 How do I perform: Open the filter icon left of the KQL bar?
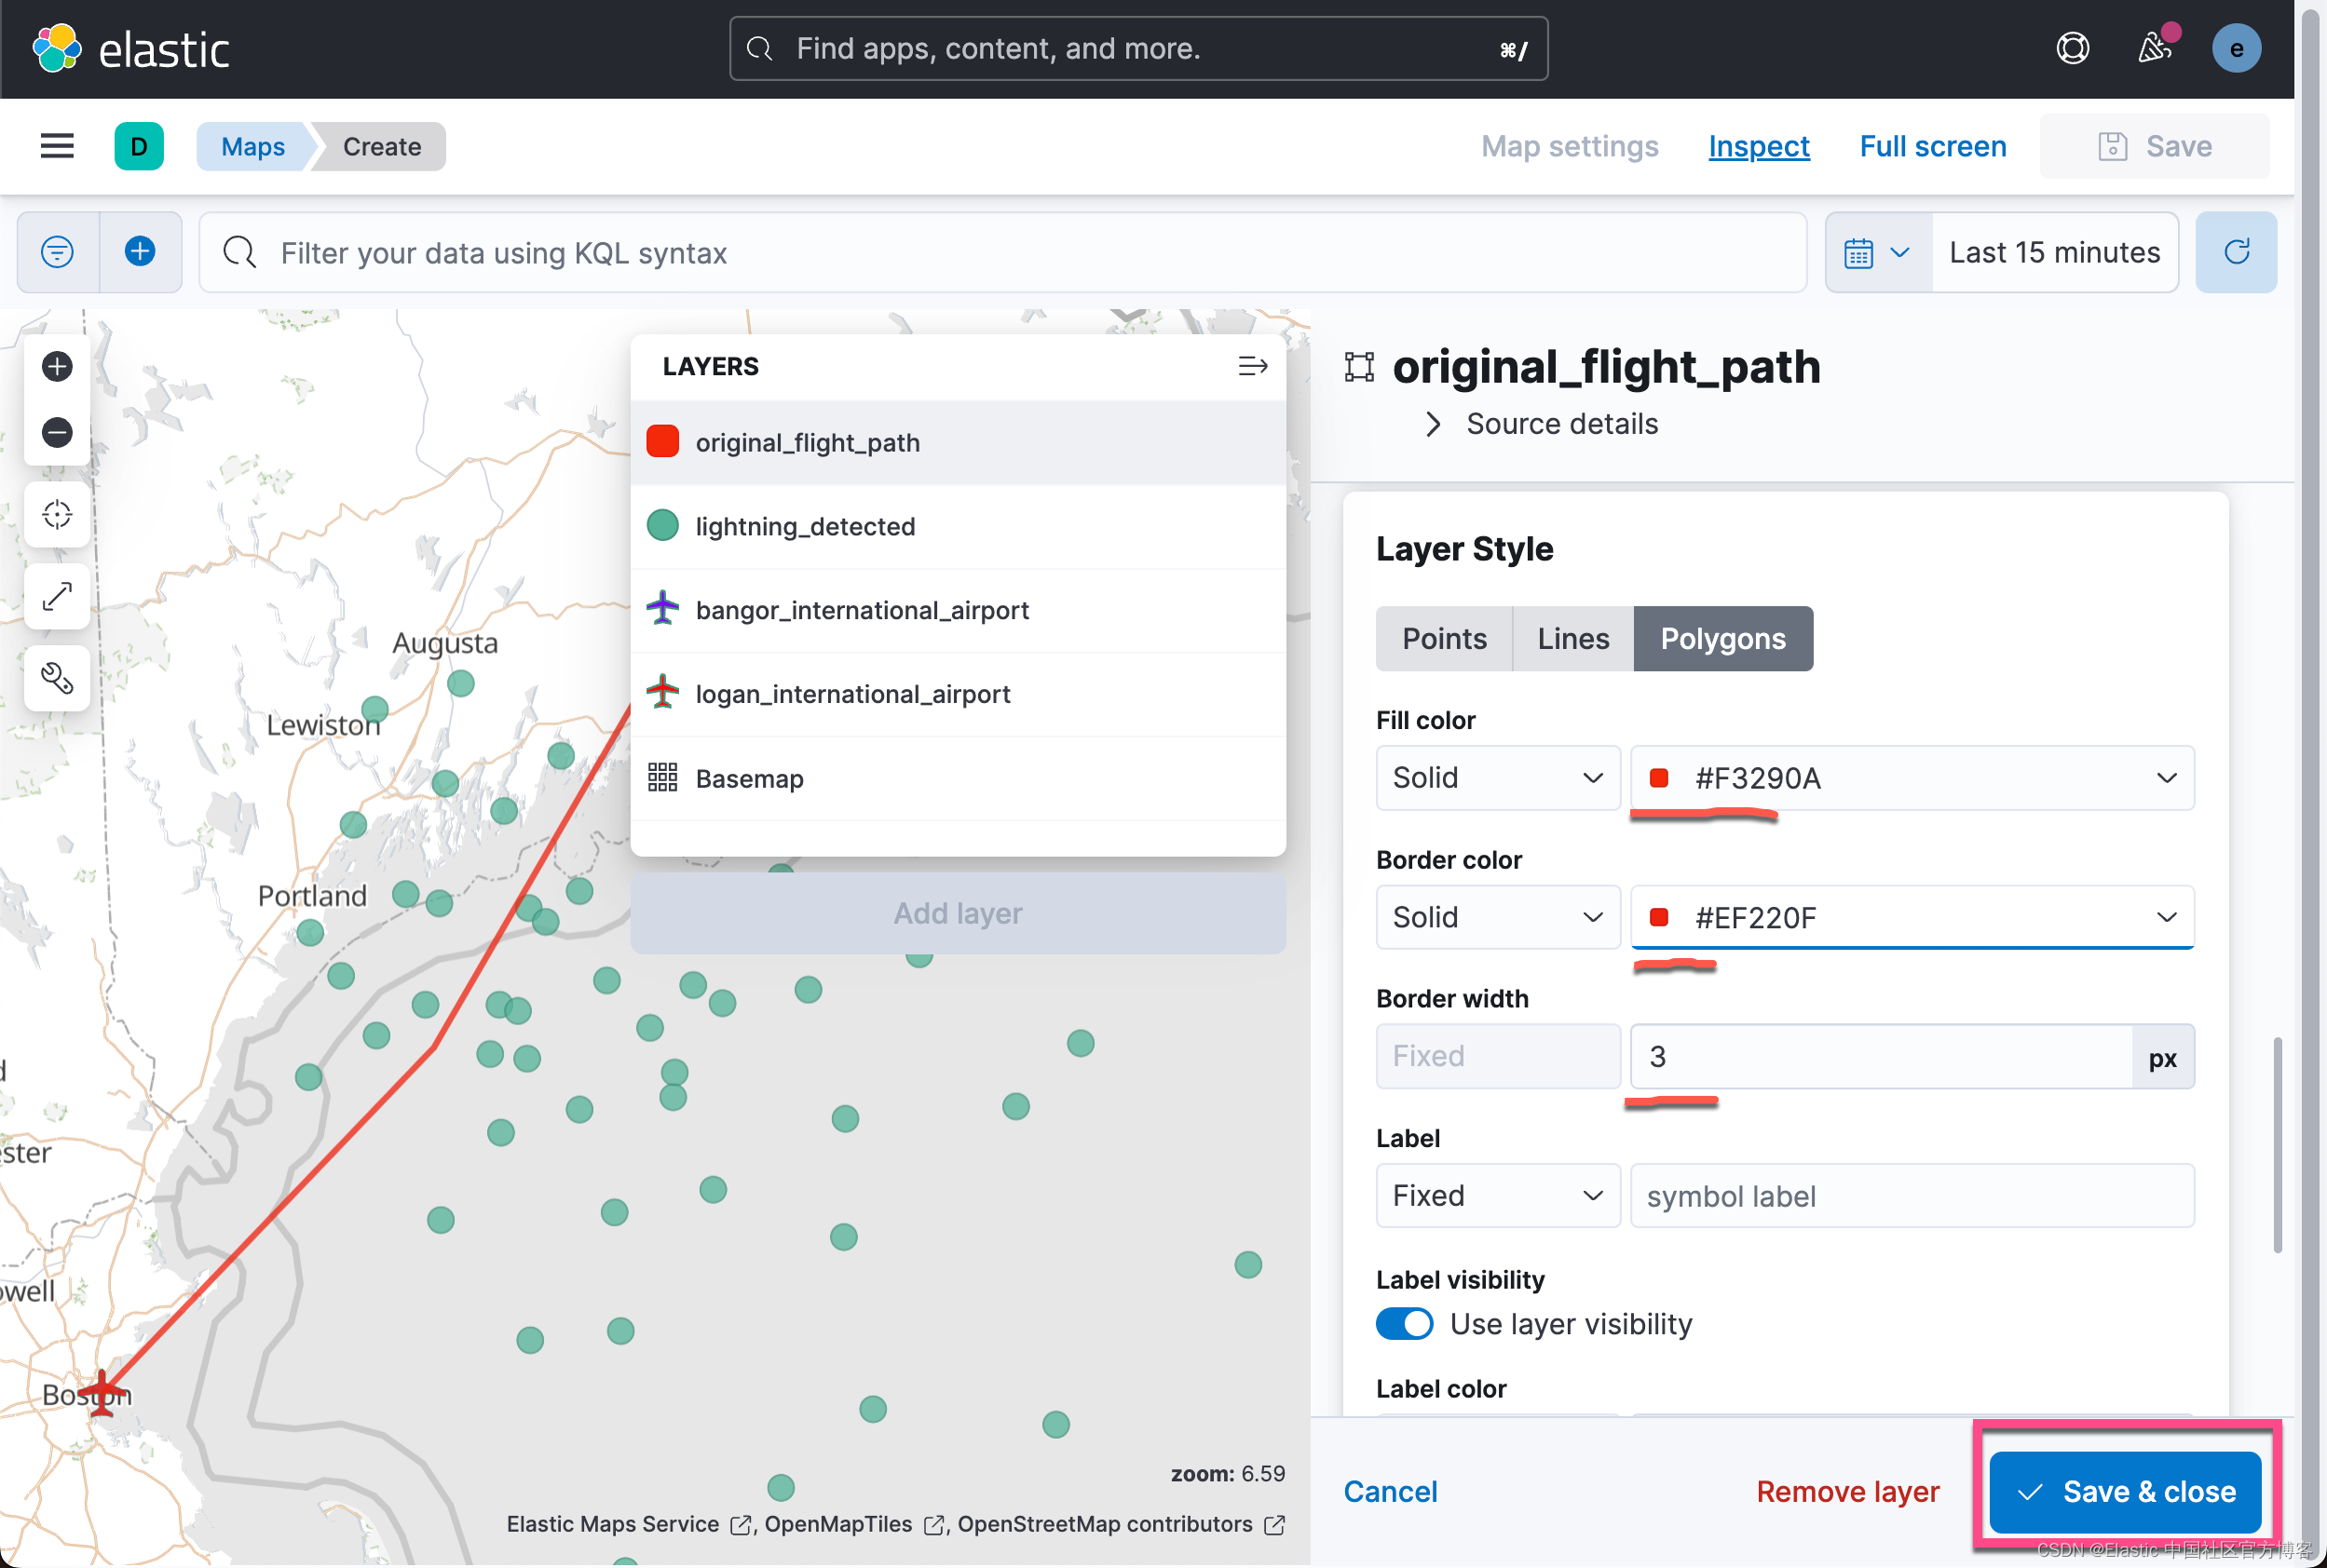point(57,252)
